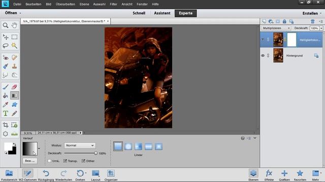Choose Reflected gradient type
325x182 pixels.
(x=148, y=146)
